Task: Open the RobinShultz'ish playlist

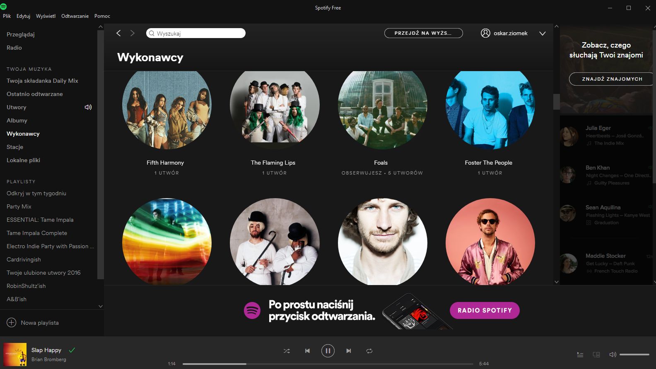Action: coord(26,286)
